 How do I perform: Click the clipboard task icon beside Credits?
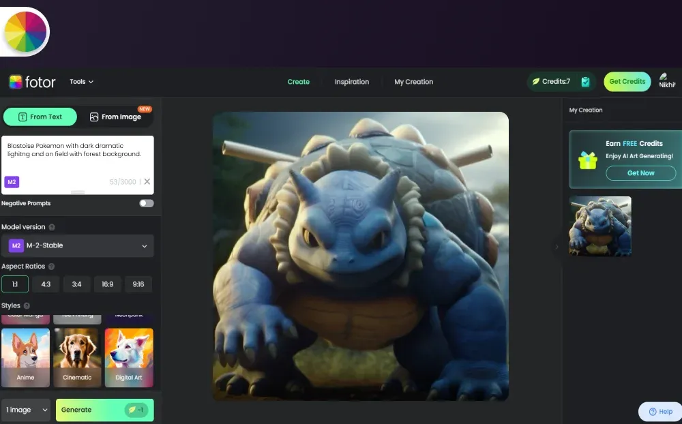[x=585, y=82]
